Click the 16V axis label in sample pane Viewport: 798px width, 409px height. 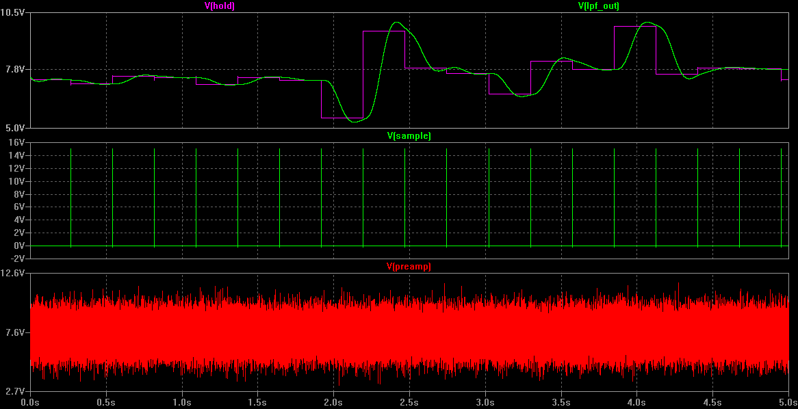(18, 142)
